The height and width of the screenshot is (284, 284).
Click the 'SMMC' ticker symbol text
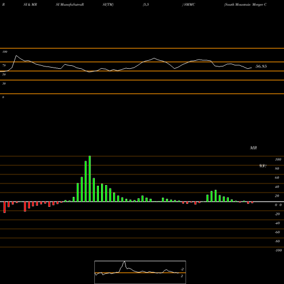189,5
